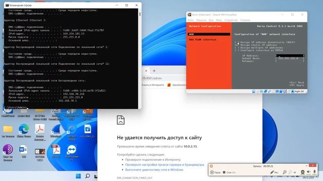Image resolution: width=323 pixels, height=181 pixels.
Task: Click the taskbar date in system tray
Action: [308, 177]
